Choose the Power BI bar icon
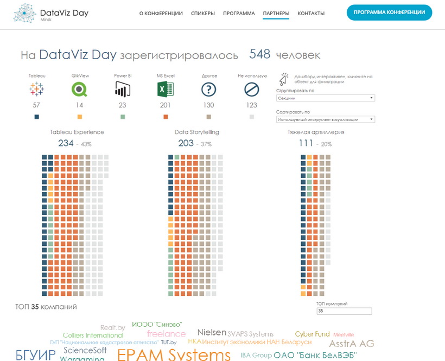Screen dimensions: 445x361 tap(123, 89)
